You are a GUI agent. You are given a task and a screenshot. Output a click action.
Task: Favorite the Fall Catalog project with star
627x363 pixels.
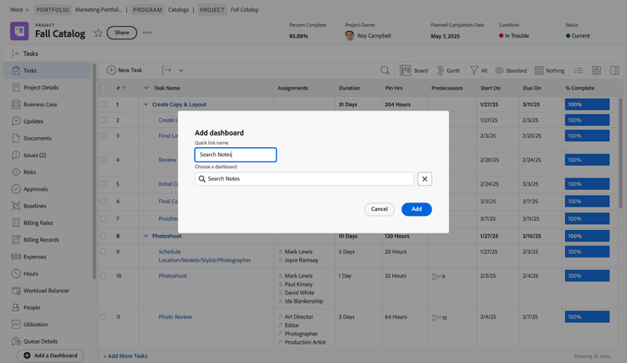tap(98, 33)
